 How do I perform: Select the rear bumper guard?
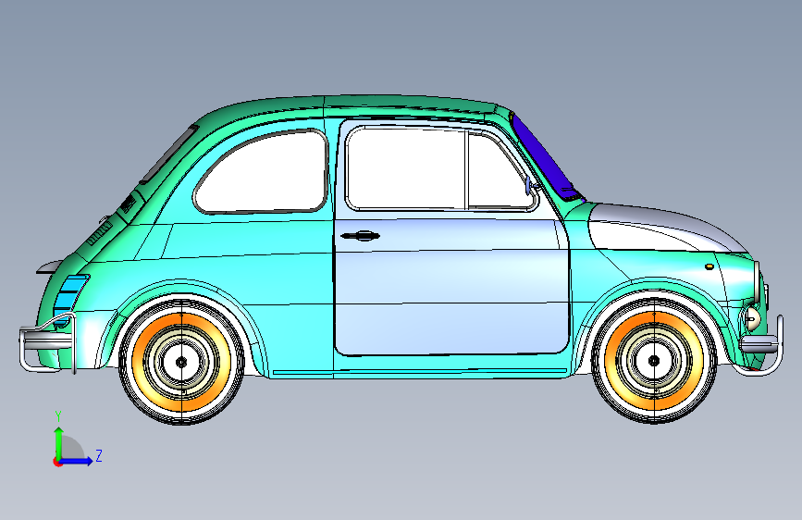click(47, 343)
